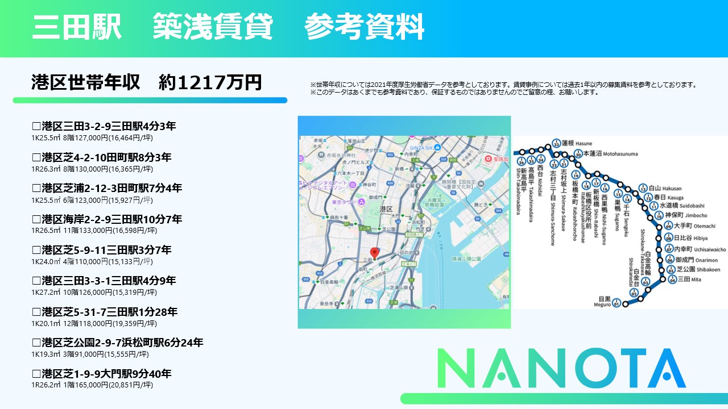728x409 pixels.
Task: Click the slide title 三田駅 築浅賃貸 参考資料
Action: pos(228,28)
